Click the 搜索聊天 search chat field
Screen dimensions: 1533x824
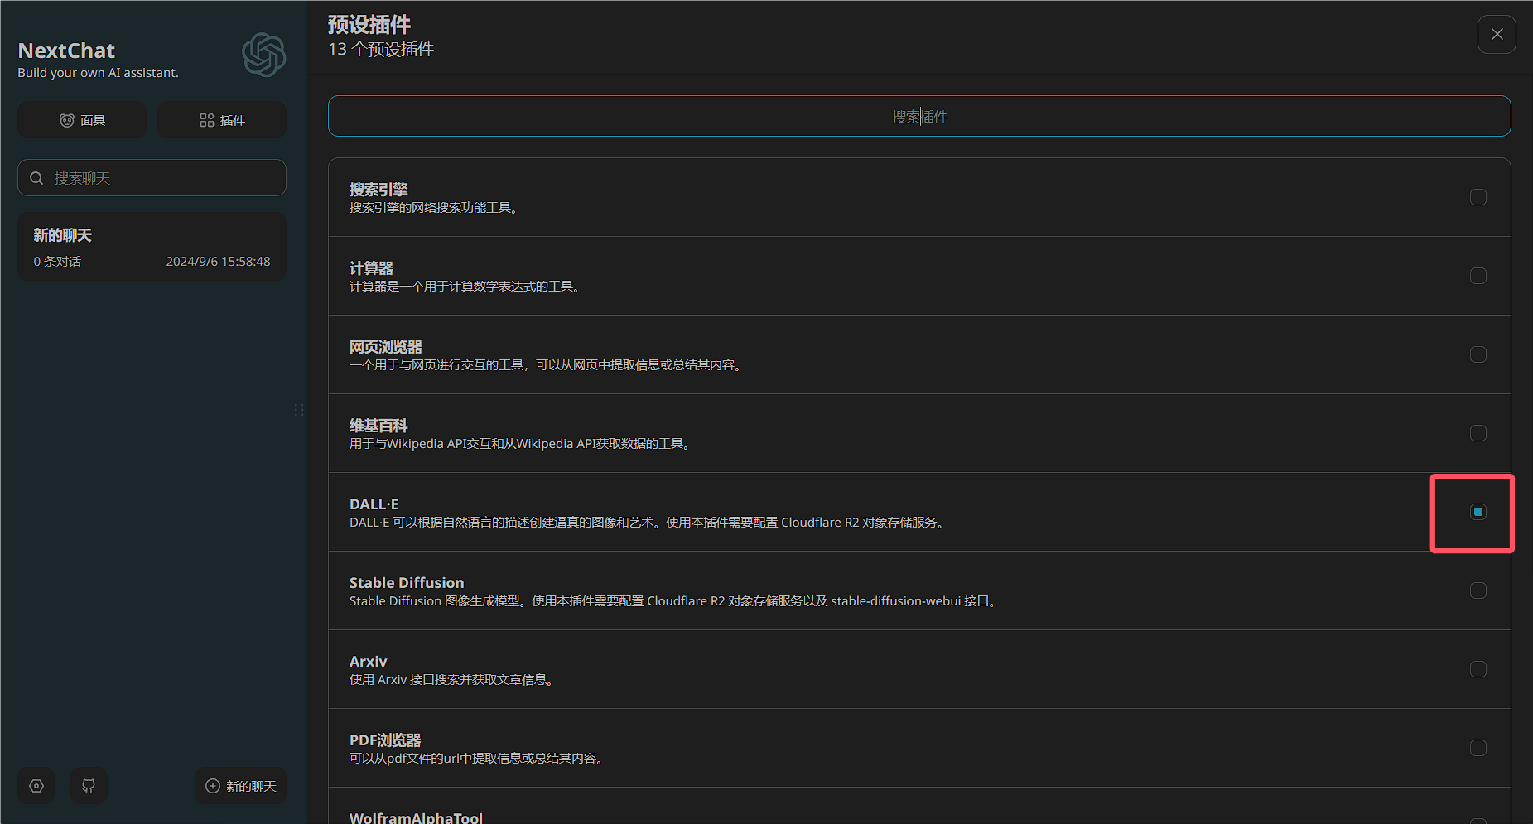(x=152, y=178)
